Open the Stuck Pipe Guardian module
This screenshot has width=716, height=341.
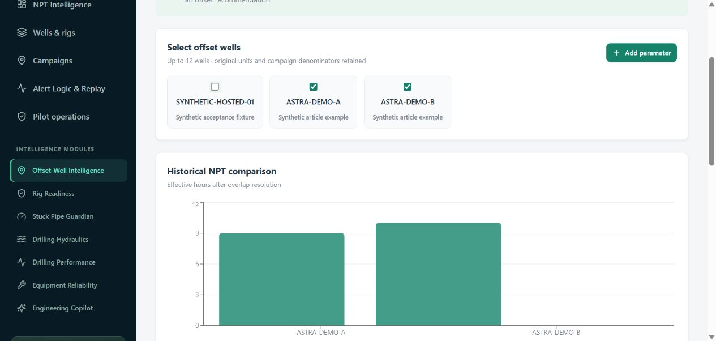coord(68,216)
